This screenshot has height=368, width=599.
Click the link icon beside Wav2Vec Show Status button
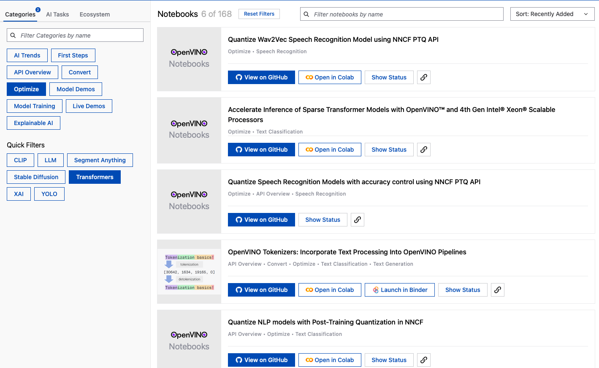click(423, 77)
